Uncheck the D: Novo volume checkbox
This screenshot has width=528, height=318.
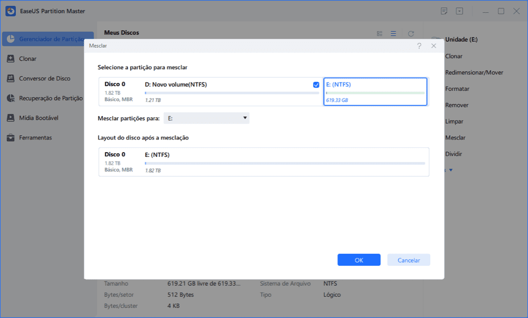(316, 85)
